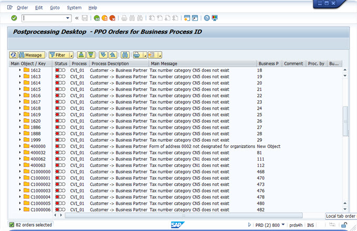The image size is (357, 231).
Task: Click the Process Description column header
Action: [119, 64]
